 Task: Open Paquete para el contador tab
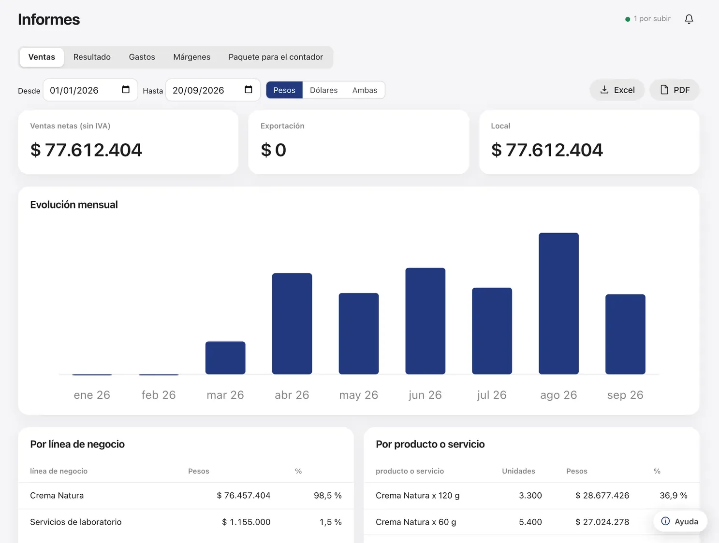[276, 57]
